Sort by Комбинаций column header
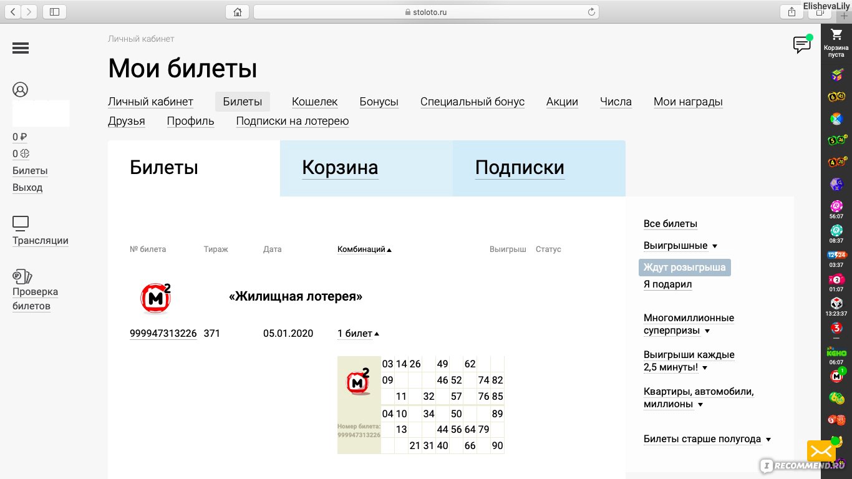The width and height of the screenshot is (852, 479). click(364, 249)
